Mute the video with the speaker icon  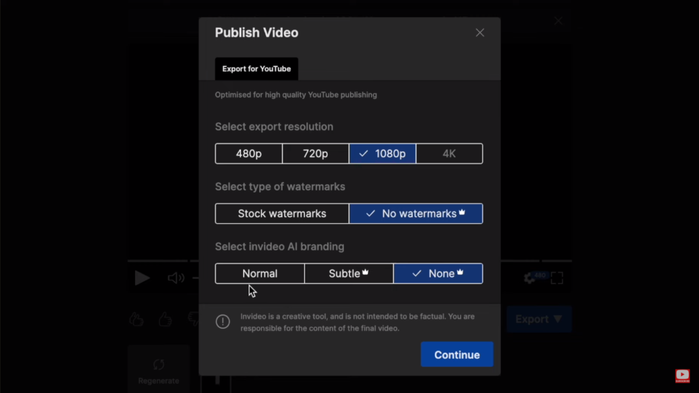tap(175, 278)
